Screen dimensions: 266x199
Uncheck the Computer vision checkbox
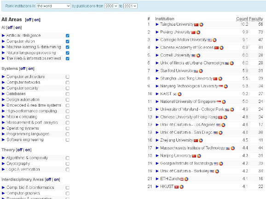(x=68, y=41)
